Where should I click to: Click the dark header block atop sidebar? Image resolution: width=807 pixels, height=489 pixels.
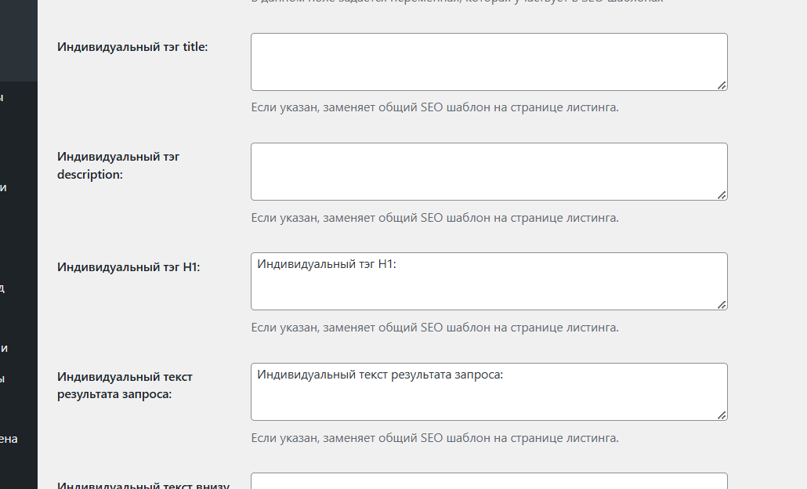(19, 39)
